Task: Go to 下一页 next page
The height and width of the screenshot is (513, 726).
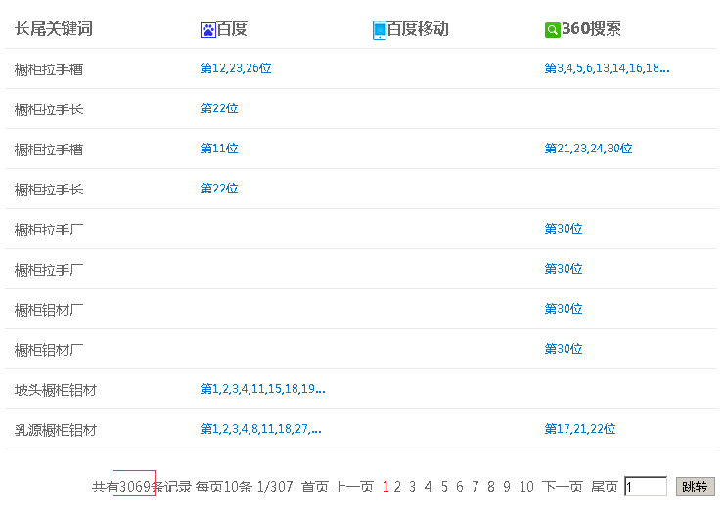Action: click(562, 487)
